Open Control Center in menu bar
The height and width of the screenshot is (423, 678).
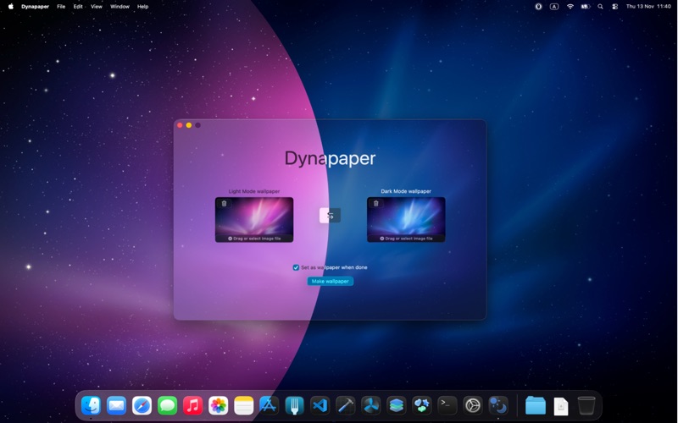click(615, 7)
